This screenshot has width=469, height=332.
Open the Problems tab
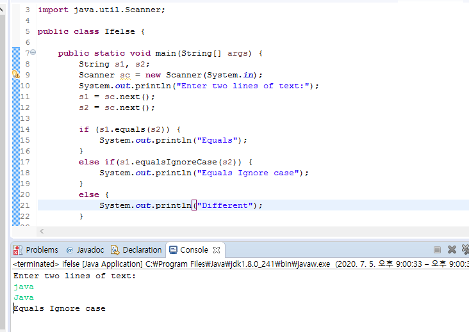[36, 250]
